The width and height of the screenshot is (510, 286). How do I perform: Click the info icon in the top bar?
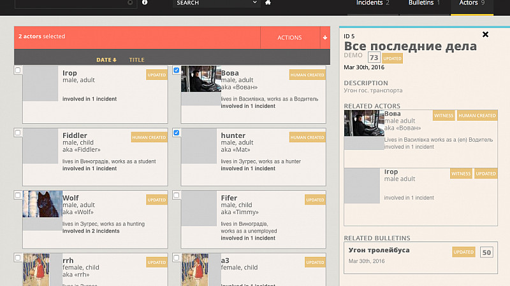click(145, 3)
